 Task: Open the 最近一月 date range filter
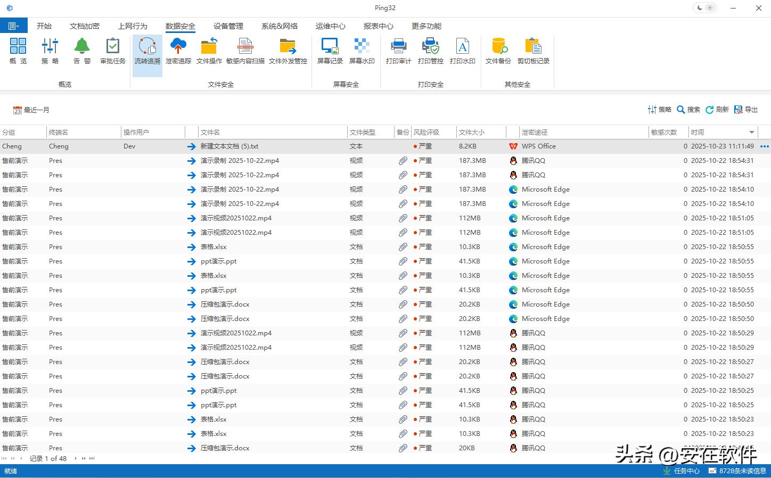31,110
